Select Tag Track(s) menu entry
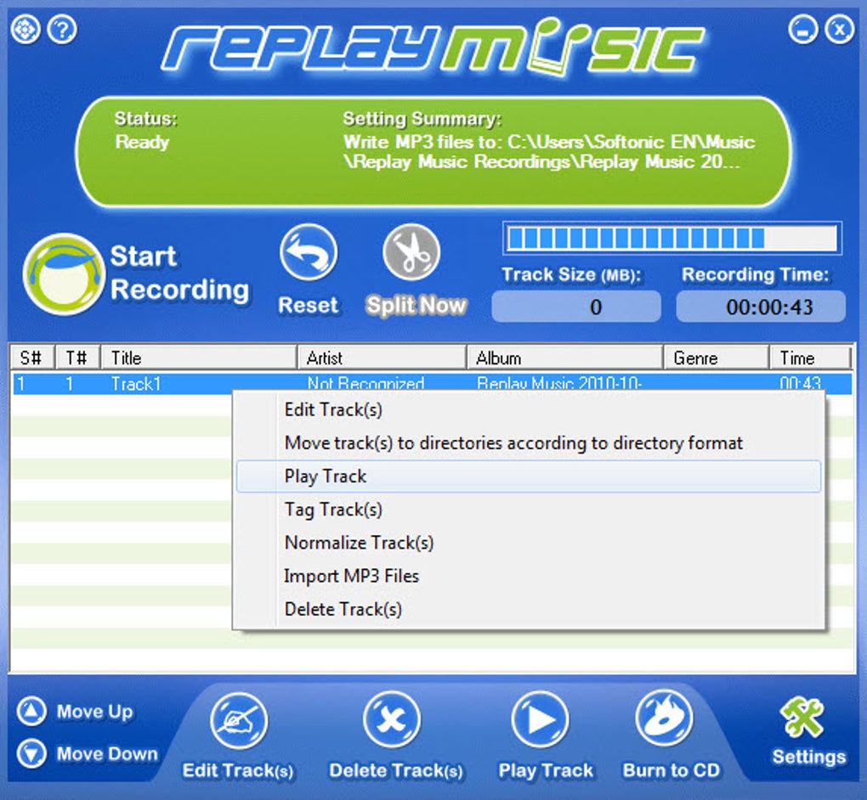The height and width of the screenshot is (800, 867). [x=529, y=510]
